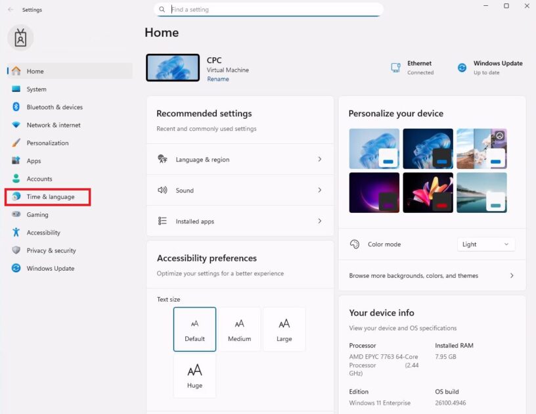Click the Color mode palette icon
The height and width of the screenshot is (414, 536).
[355, 244]
